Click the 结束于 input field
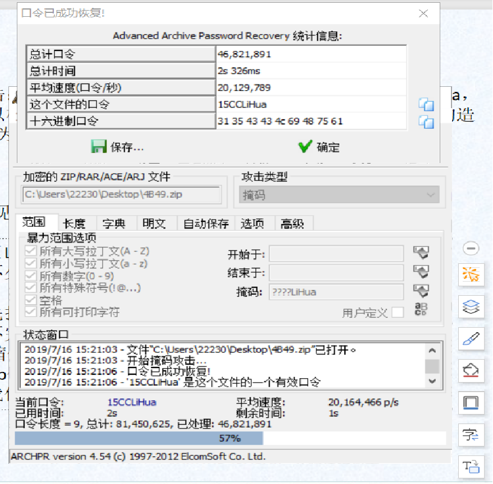Screen dimensions: 493x484 click(x=336, y=273)
